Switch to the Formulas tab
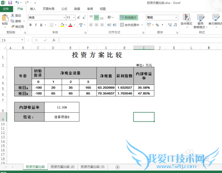Image resolution: width=222 pixels, height=173 pixels. 64,9
